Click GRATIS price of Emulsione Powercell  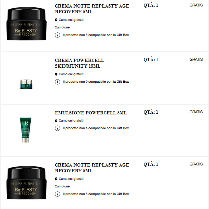[196, 112]
